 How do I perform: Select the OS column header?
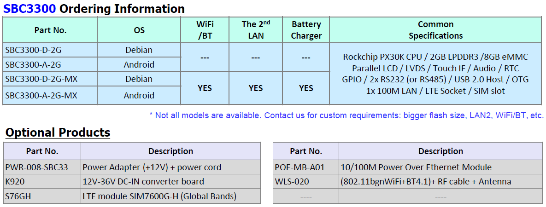tap(139, 30)
